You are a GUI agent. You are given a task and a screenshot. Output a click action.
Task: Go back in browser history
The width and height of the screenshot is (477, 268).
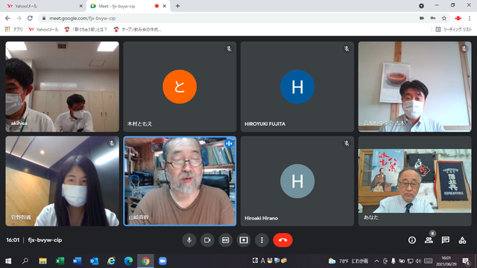coord(7,18)
